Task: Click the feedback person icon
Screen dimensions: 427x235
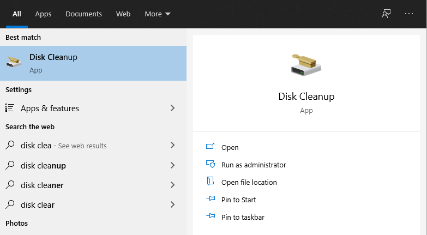Action: click(x=386, y=14)
